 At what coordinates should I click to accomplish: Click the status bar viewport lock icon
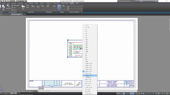[x=143, y=93]
